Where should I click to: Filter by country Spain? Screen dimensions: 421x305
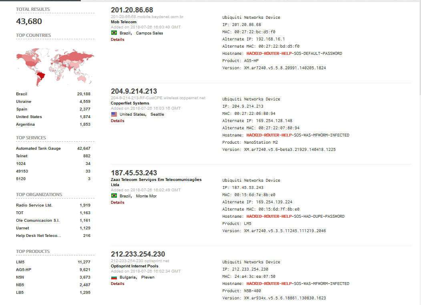point(22,109)
